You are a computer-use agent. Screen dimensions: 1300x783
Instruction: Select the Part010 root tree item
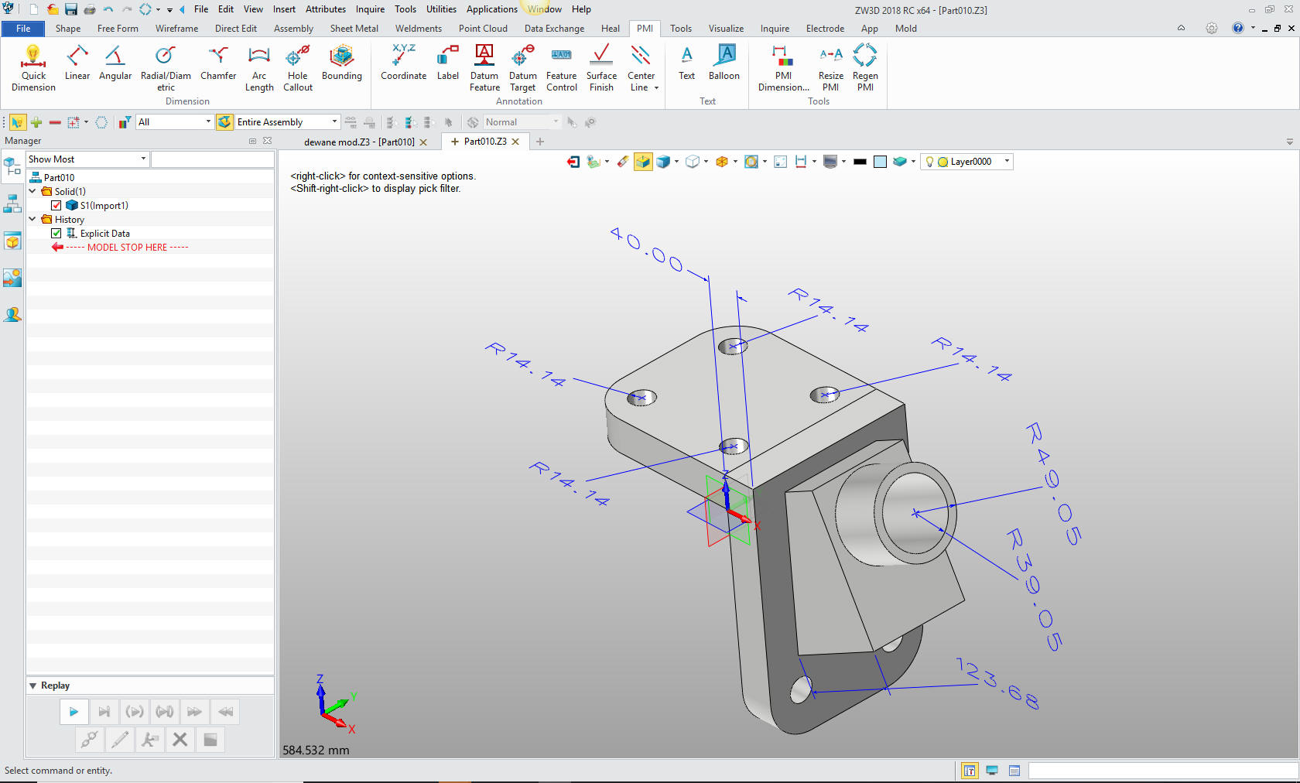[x=59, y=178]
